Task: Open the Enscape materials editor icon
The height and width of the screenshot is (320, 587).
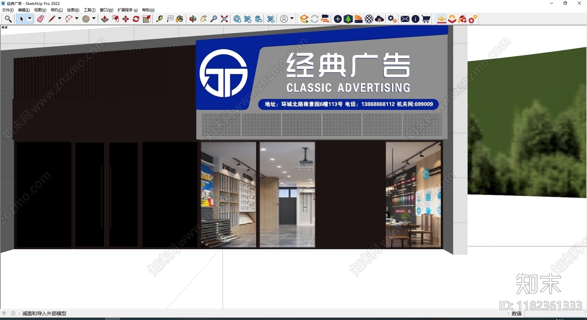Action: click(358, 19)
